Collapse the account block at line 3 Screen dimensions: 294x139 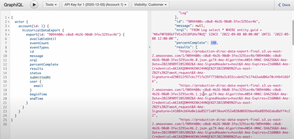[9, 26]
